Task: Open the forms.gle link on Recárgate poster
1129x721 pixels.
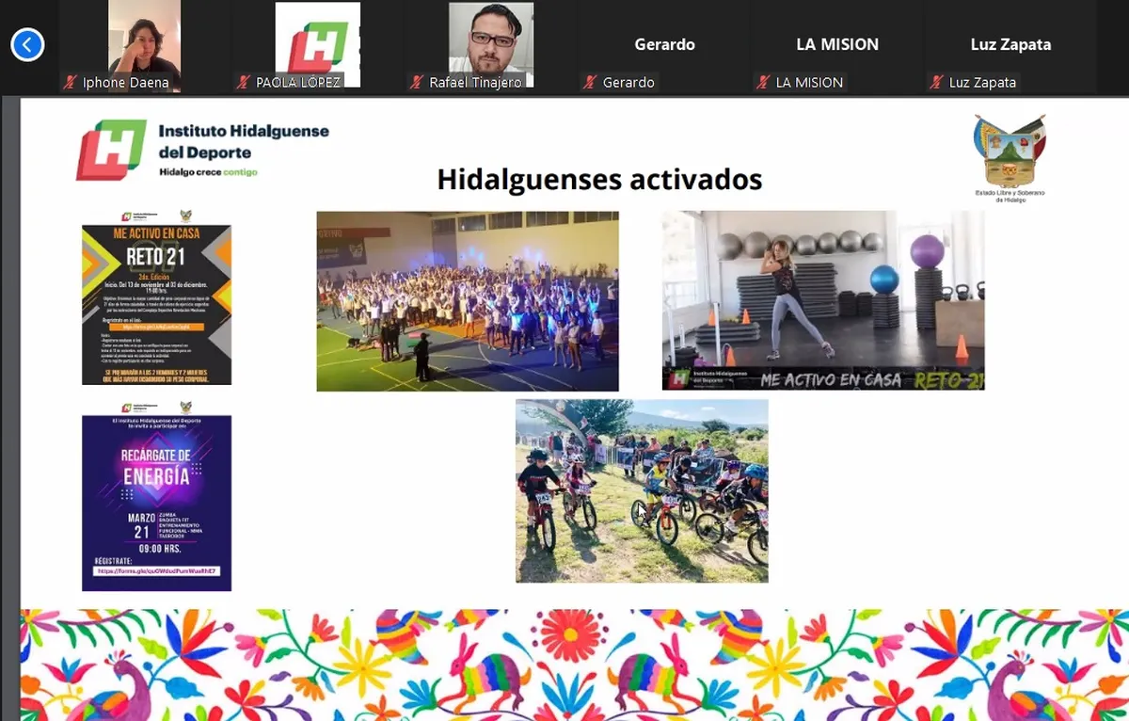Action: (x=155, y=571)
